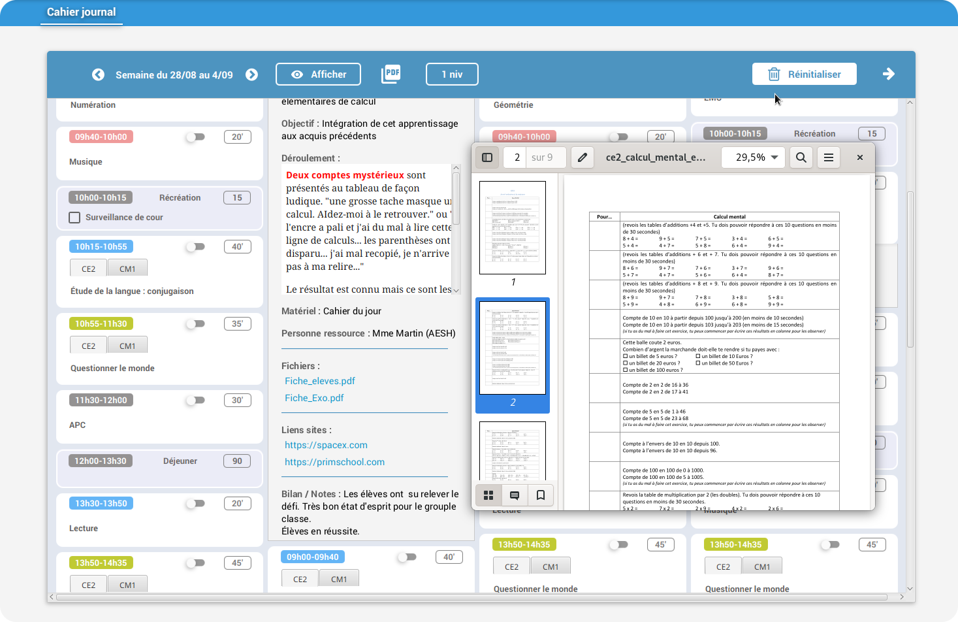Click the 10h00-10h15 Récréation badge, first column
The width and height of the screenshot is (958, 622).
click(101, 197)
